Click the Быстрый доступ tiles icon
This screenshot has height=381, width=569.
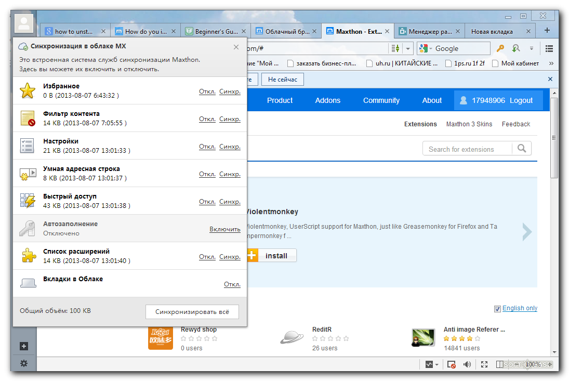click(28, 201)
